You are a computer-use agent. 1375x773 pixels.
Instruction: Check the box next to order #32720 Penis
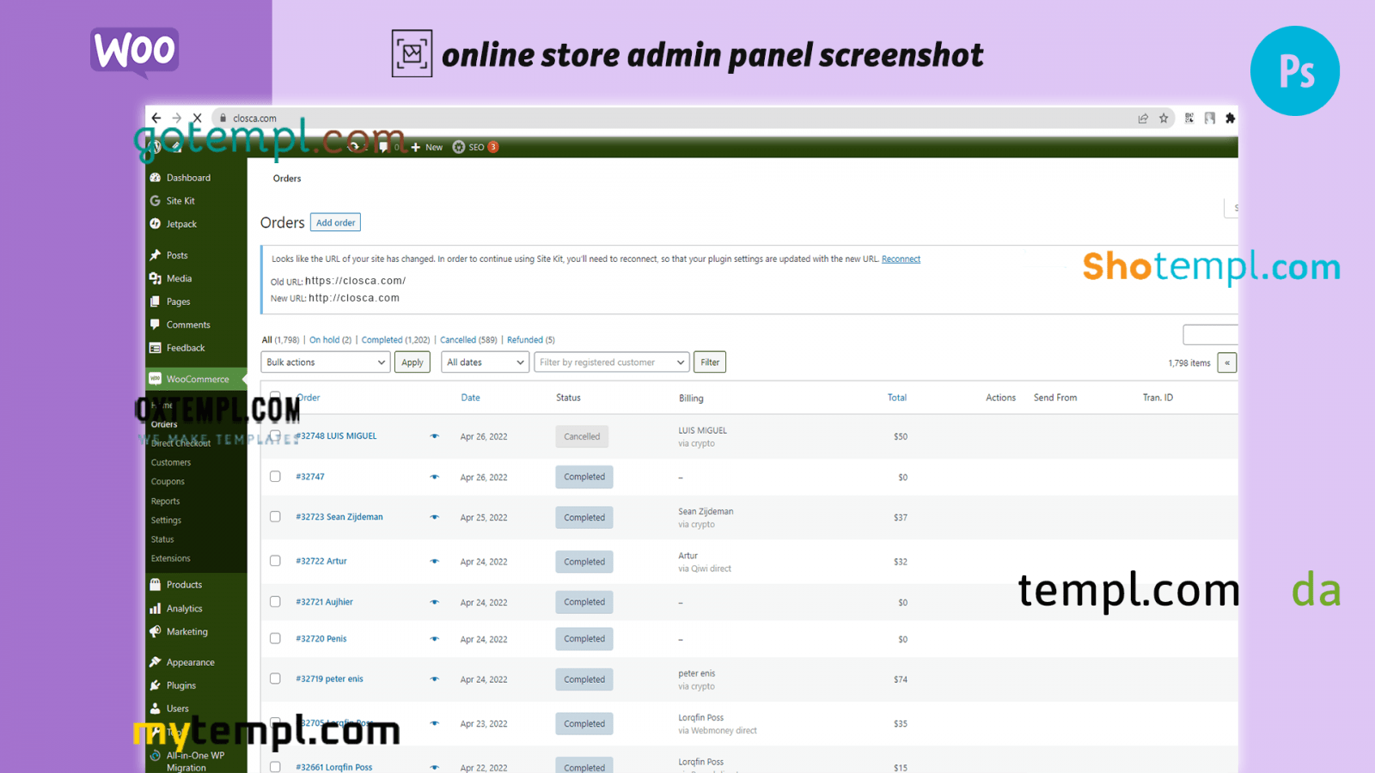275,638
